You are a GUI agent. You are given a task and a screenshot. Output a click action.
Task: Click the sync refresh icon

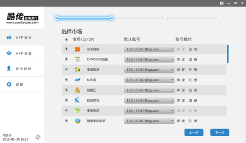coord(38,137)
